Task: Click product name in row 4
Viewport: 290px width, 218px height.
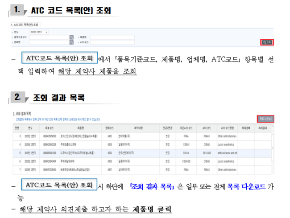Action: pos(68,144)
